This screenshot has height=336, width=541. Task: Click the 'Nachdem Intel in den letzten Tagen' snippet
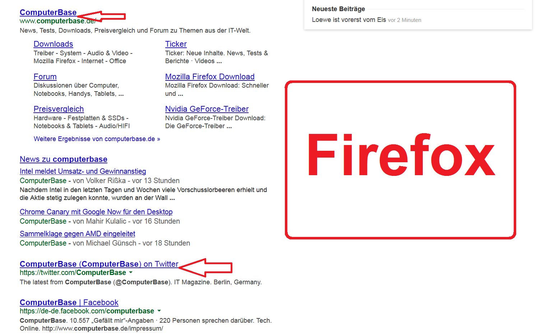tap(143, 194)
